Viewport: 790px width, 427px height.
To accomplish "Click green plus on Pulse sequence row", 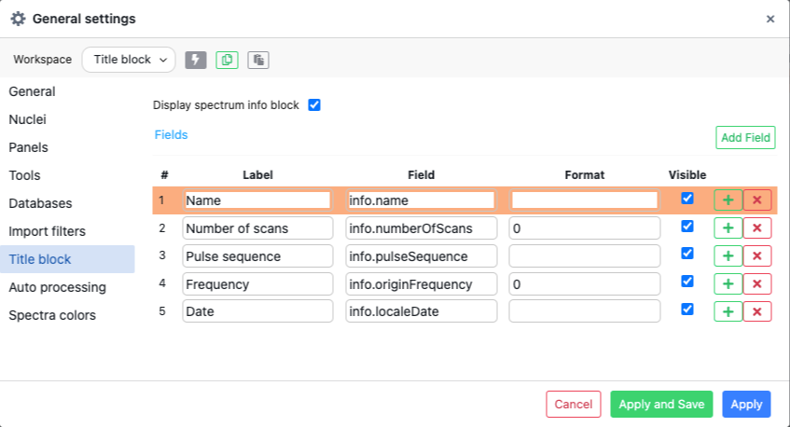I will (728, 256).
